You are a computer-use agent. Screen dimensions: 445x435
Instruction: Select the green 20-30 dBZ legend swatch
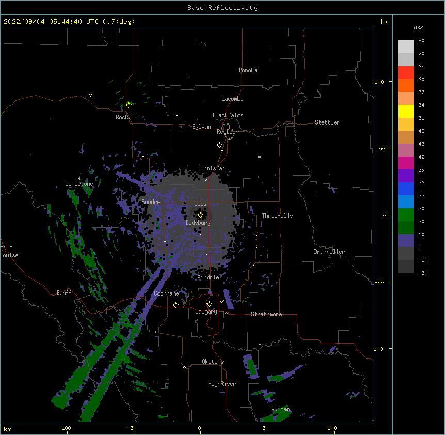(406, 215)
